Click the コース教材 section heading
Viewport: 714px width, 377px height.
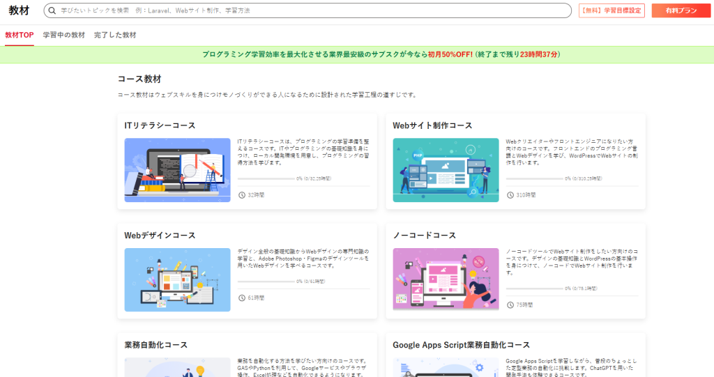click(139, 79)
